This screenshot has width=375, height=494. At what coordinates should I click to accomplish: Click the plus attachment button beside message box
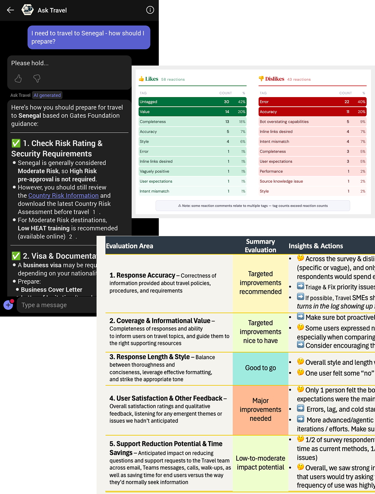[8, 305]
